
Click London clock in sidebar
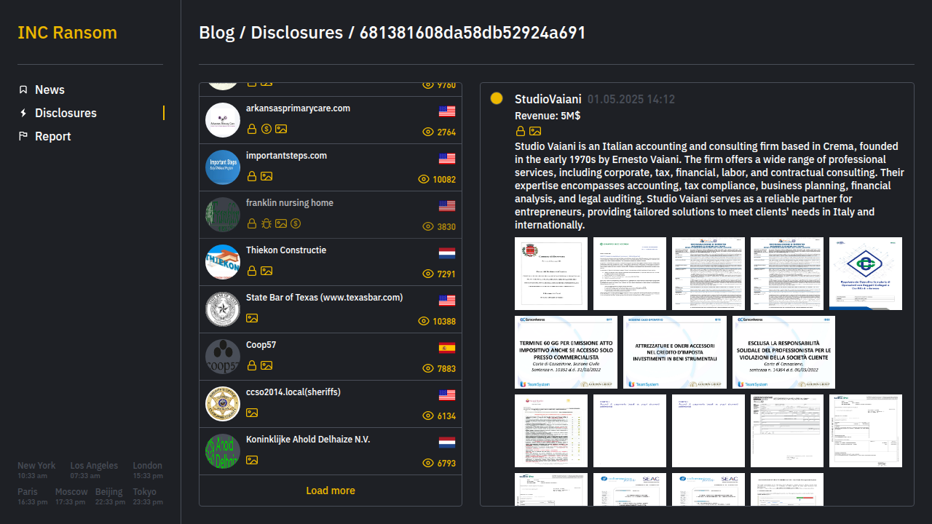pos(148,470)
